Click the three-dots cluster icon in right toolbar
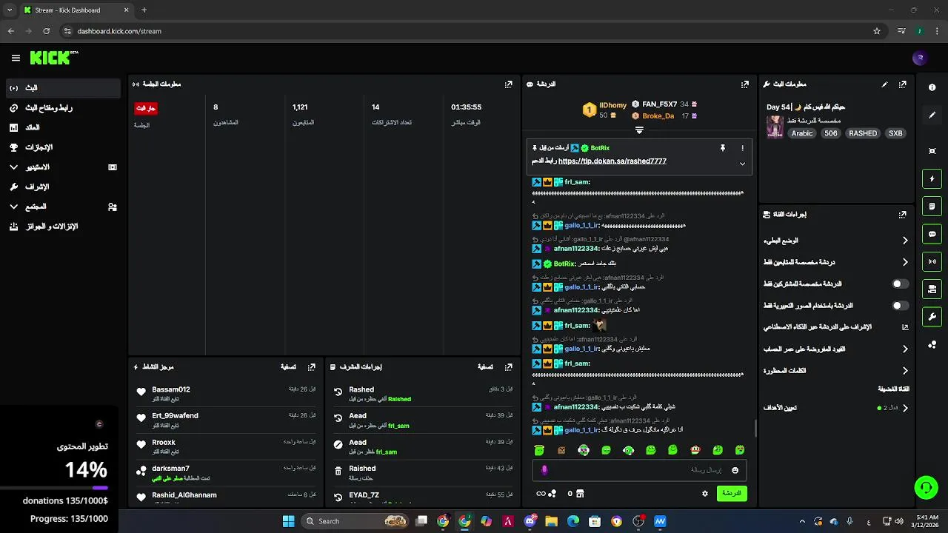 (x=932, y=345)
